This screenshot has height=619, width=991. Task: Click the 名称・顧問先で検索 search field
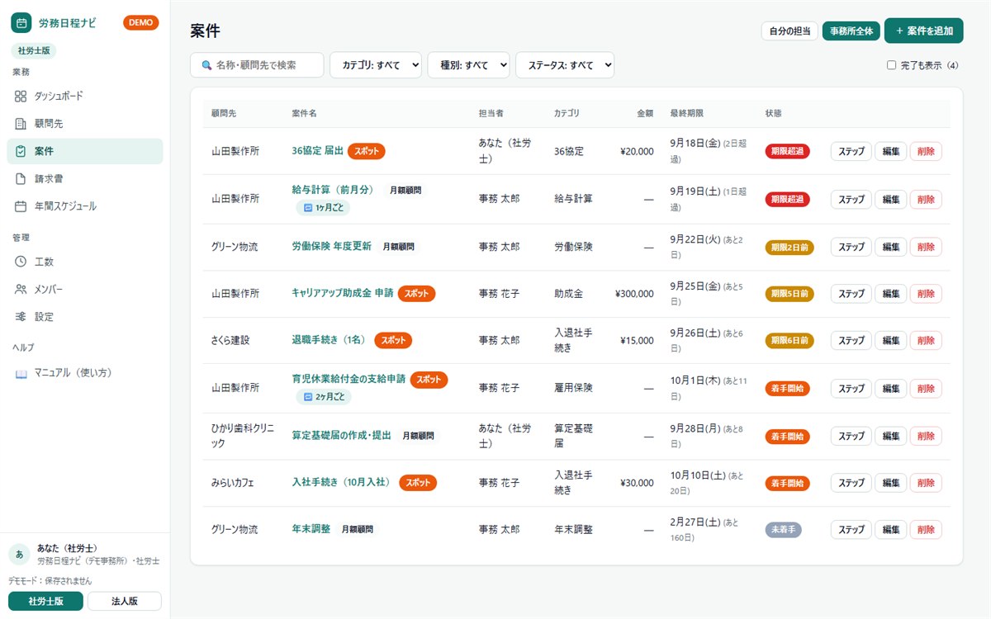pyautogui.click(x=257, y=65)
